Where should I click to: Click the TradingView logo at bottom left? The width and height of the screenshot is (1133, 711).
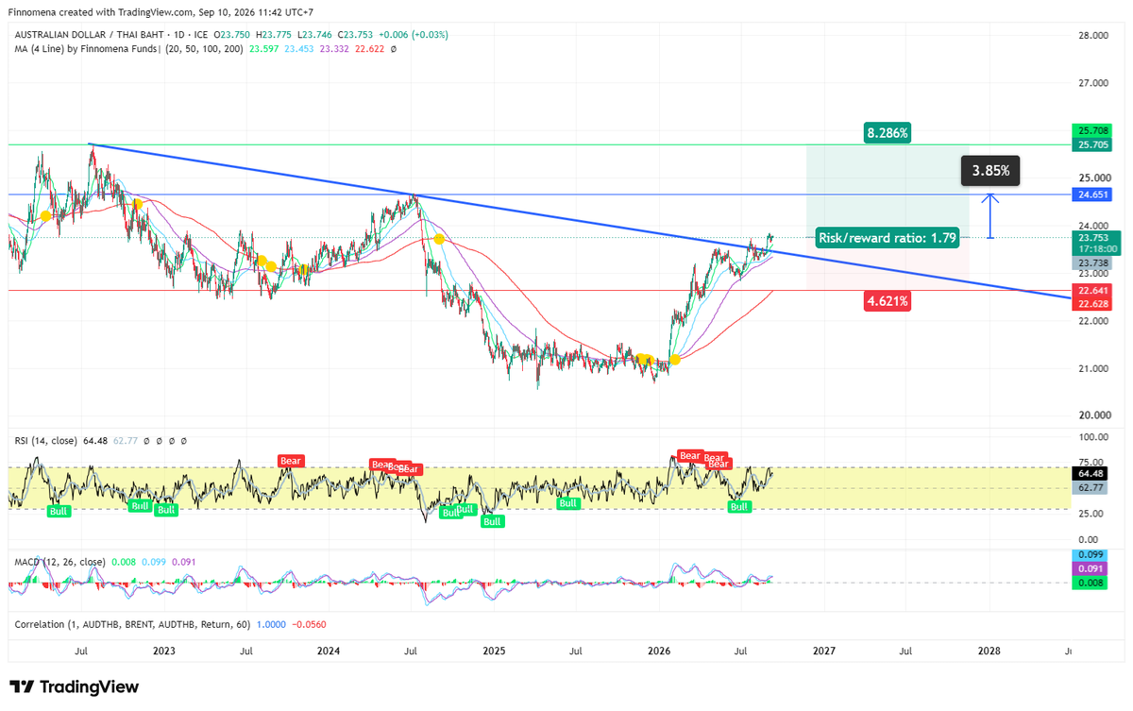pos(74,687)
